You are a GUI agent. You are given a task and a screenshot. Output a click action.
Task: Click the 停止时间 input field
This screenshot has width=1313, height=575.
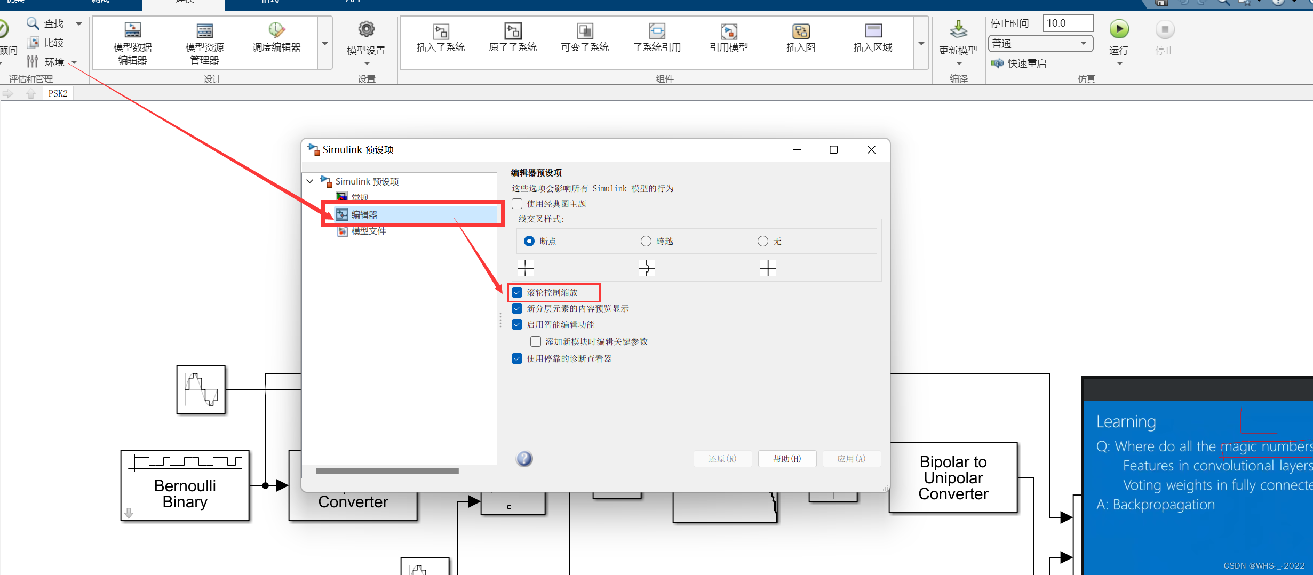pos(1068,23)
